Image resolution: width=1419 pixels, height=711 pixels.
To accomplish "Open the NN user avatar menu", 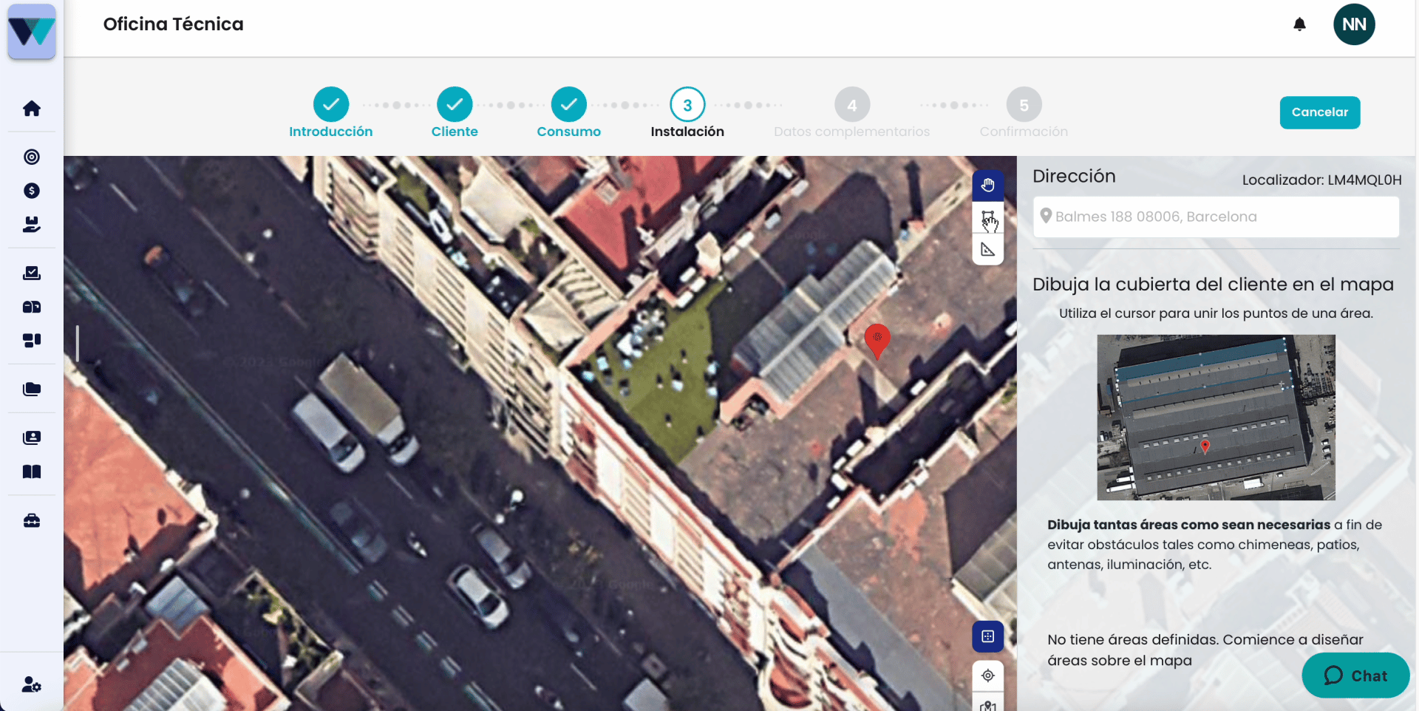I will tap(1354, 24).
